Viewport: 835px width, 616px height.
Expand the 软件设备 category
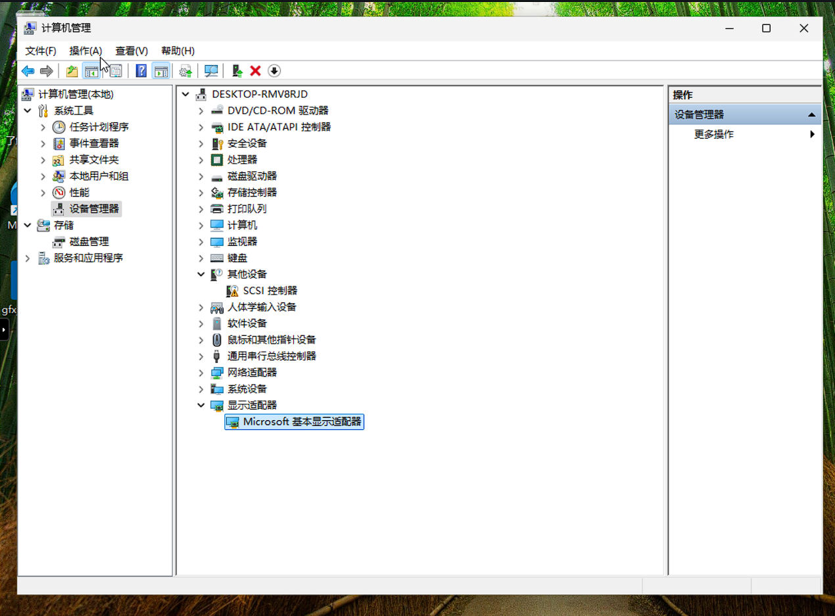click(x=201, y=323)
